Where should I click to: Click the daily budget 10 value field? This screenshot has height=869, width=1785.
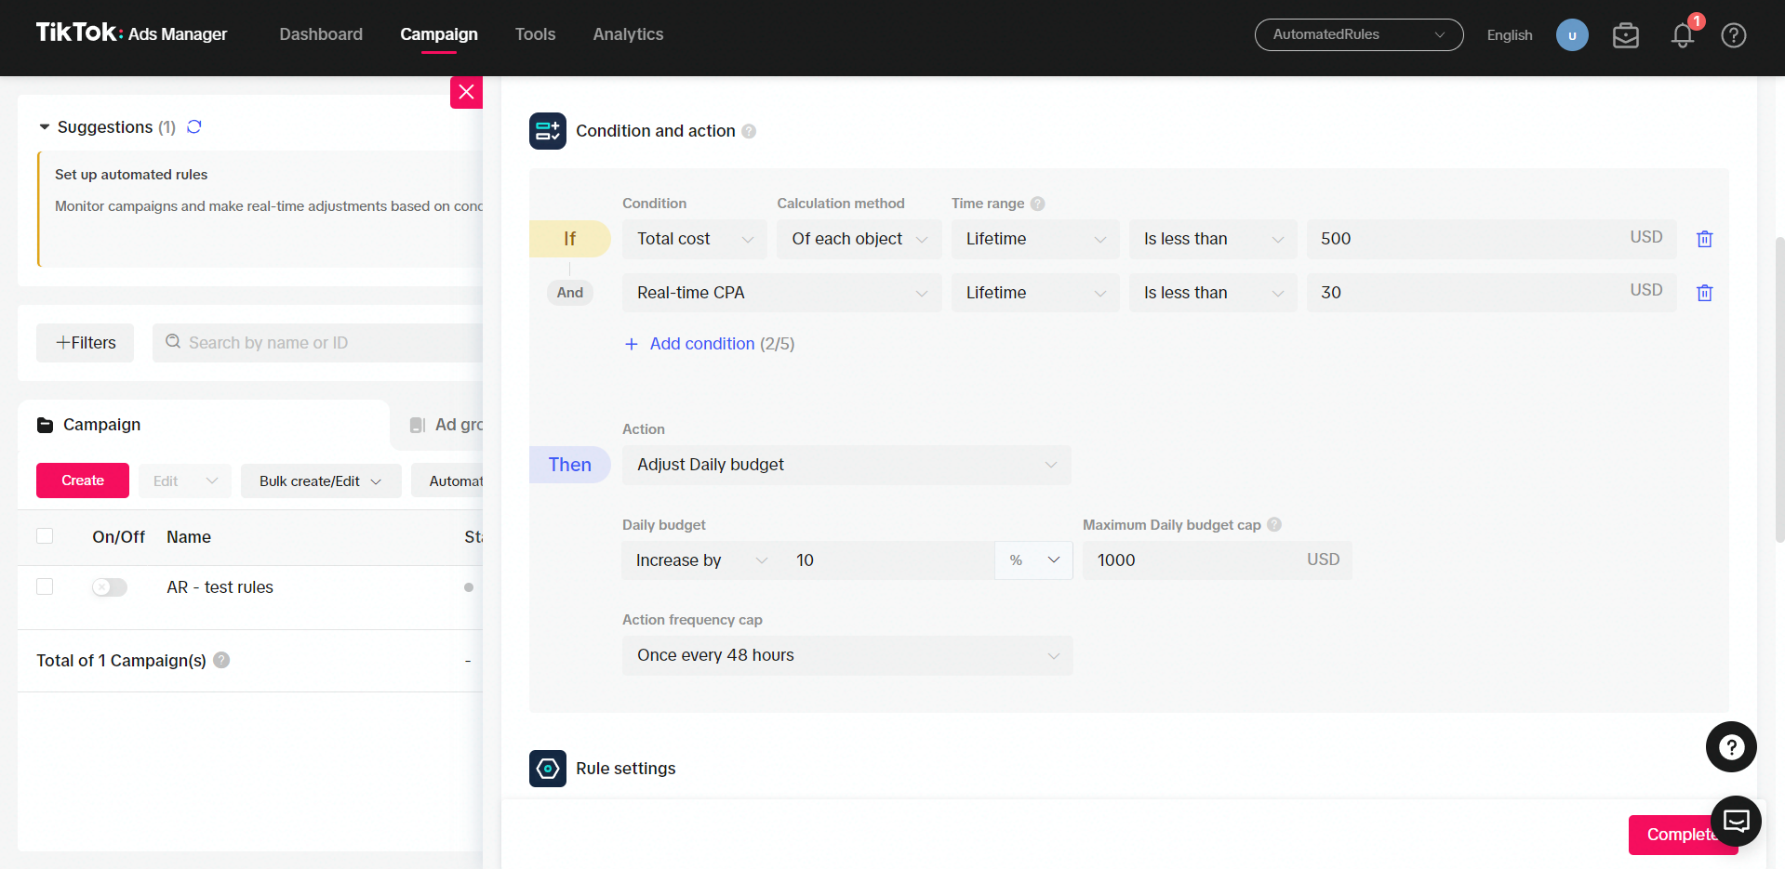pyautogui.click(x=888, y=560)
